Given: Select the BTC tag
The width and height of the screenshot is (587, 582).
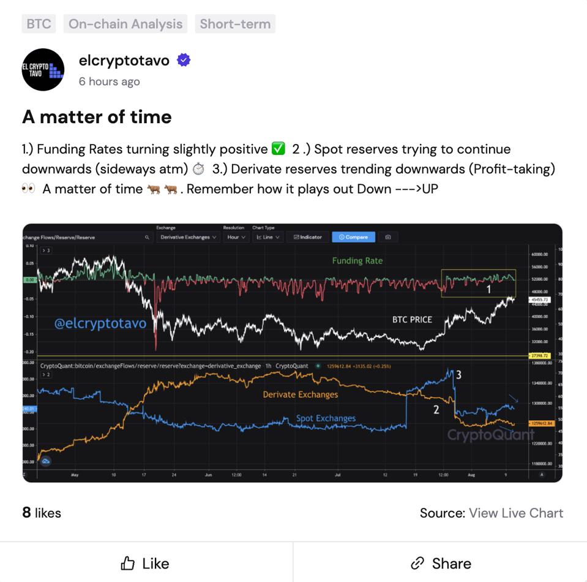Looking at the screenshot, I should (x=39, y=24).
